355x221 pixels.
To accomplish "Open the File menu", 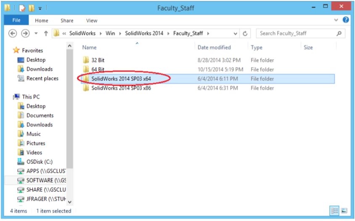I will point(16,20).
